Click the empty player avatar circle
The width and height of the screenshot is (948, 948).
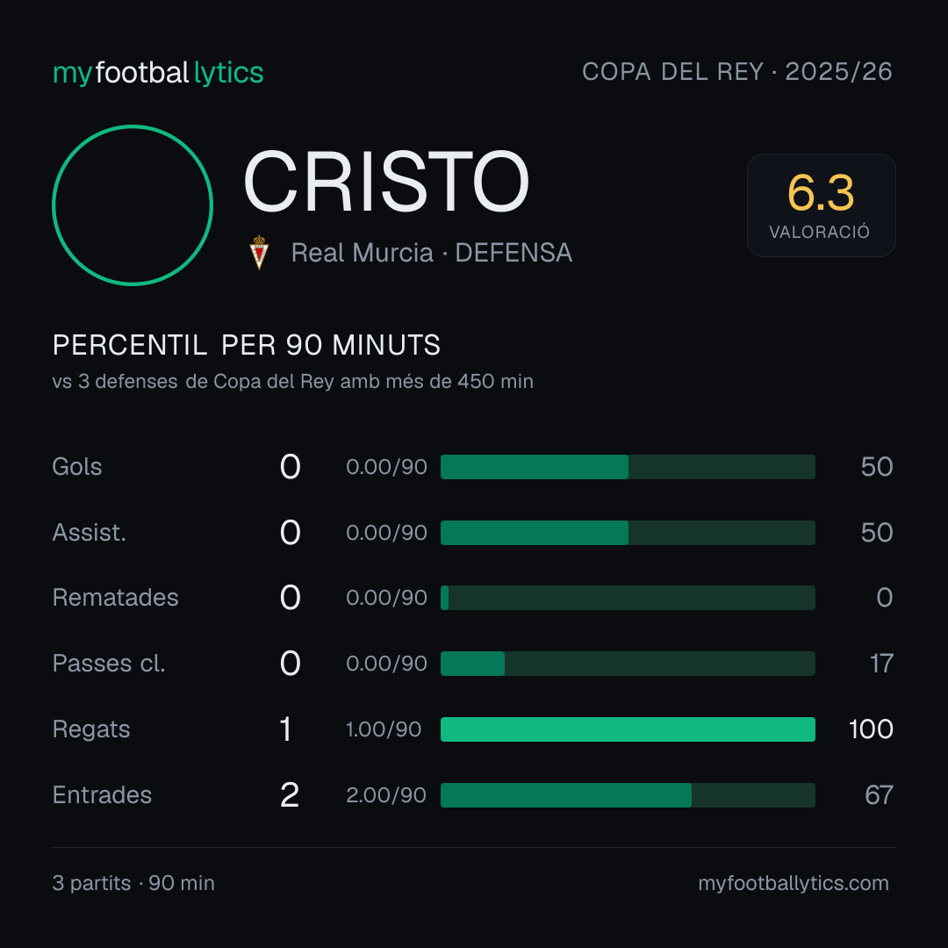133,205
